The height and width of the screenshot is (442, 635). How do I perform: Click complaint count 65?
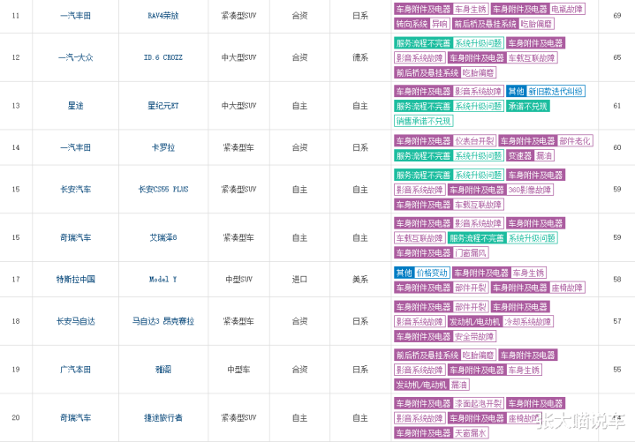tap(616, 57)
